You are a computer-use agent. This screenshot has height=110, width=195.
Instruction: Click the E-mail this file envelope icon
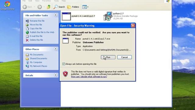(27, 36)
